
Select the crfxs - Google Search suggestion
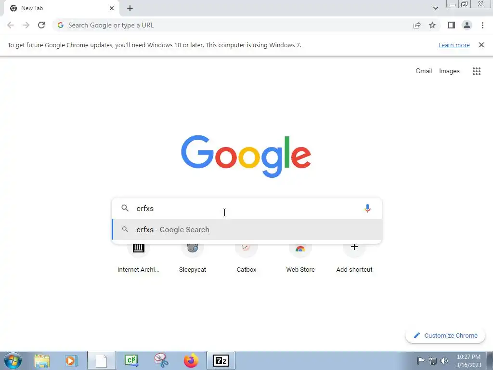[x=247, y=230]
